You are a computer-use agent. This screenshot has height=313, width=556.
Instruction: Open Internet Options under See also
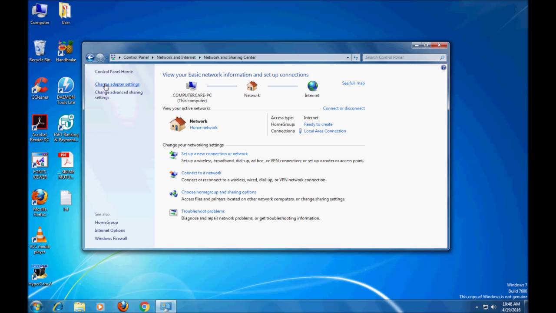pos(110,230)
